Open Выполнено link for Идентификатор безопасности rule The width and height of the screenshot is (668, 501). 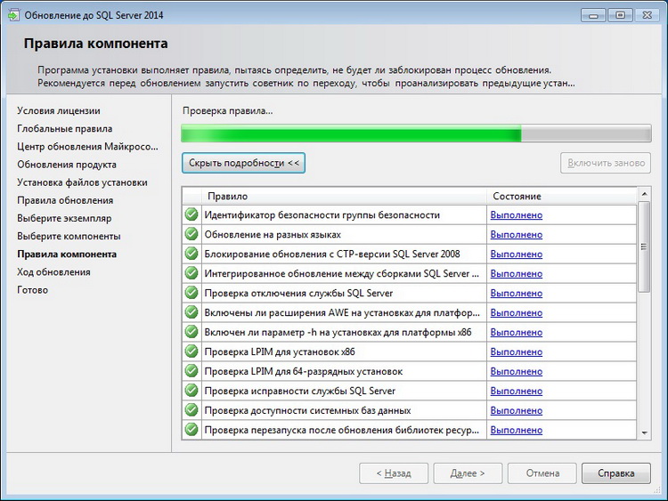[x=517, y=215]
